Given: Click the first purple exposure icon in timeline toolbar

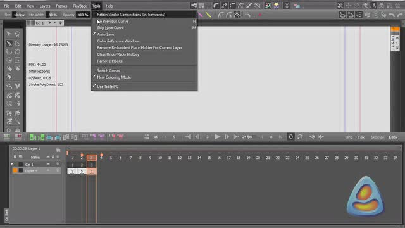Looking at the screenshot, I should pos(93,137).
